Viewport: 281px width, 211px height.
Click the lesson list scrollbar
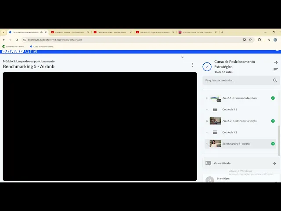pyautogui.click(x=279, y=141)
